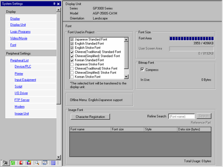The height and width of the screenshot is (167, 223).
Task: Pin the System Settings panel
Action: coord(54,4)
